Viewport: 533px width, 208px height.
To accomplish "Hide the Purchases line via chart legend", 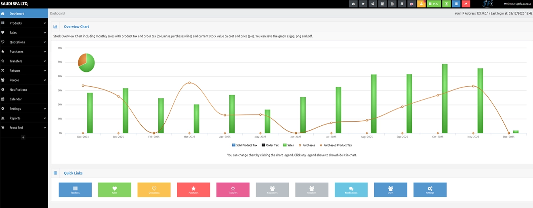I will 306,145.
